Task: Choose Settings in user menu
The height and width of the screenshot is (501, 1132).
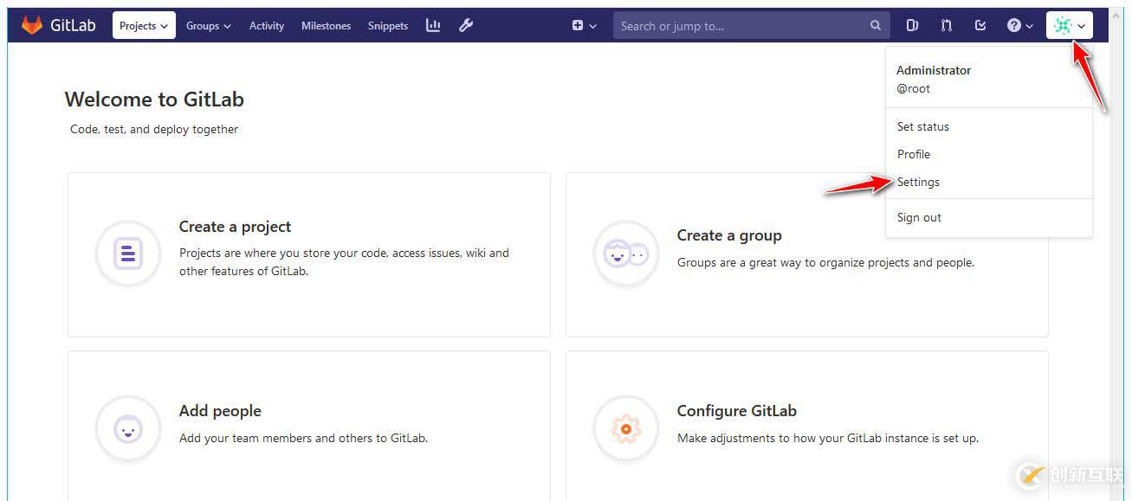Action: (918, 182)
